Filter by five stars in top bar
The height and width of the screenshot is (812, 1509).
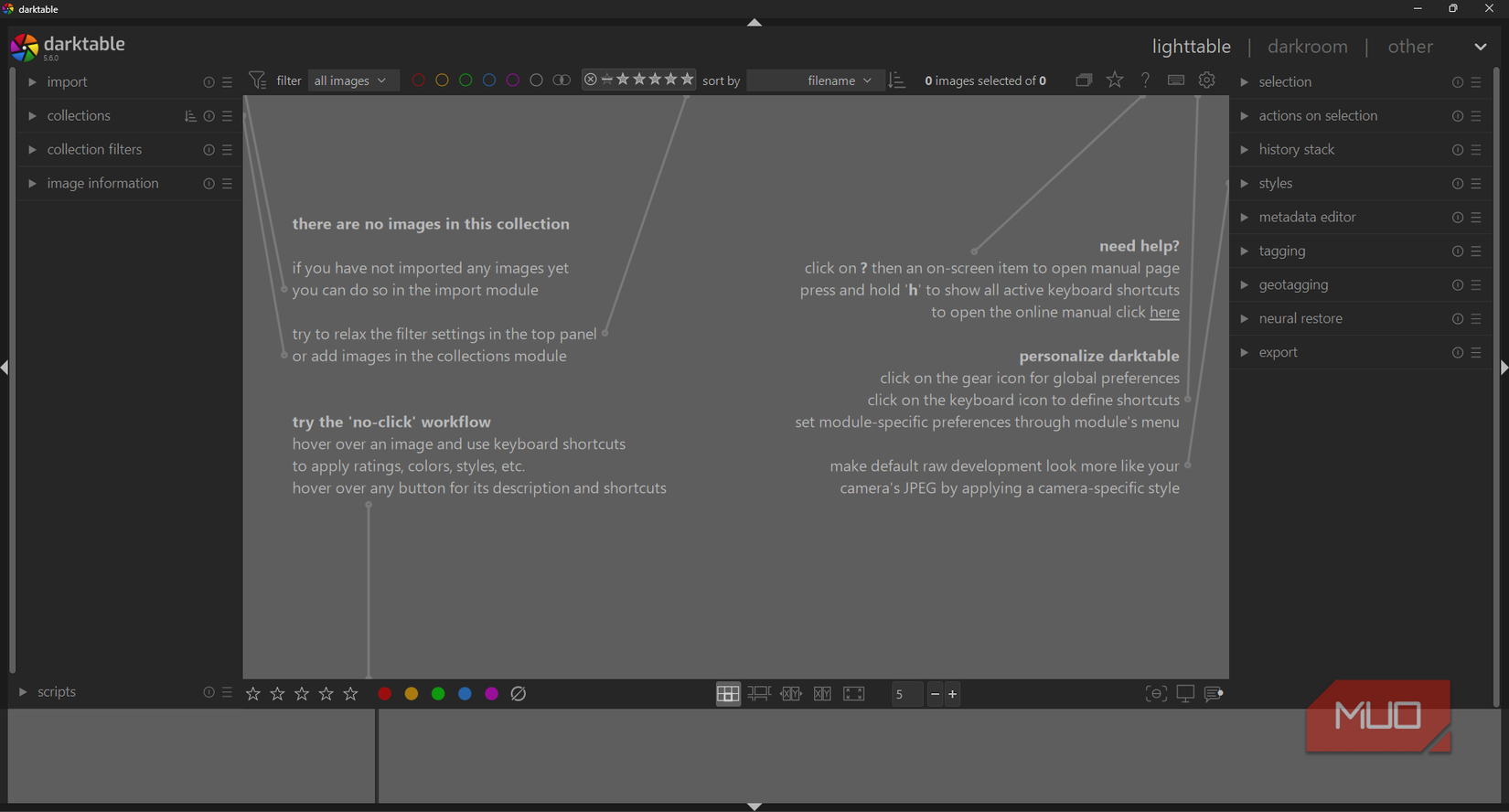point(688,80)
